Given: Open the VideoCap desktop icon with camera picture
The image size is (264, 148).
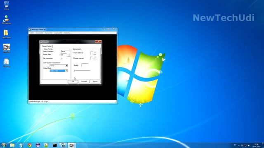Looking at the screenshot, I should [x=7, y=49].
